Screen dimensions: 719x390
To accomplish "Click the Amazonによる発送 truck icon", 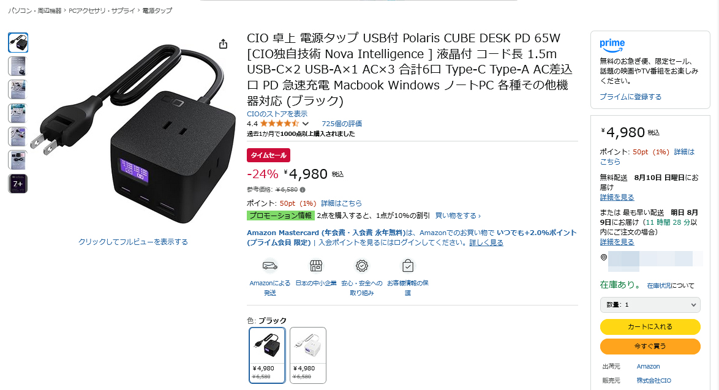I will pos(269,266).
